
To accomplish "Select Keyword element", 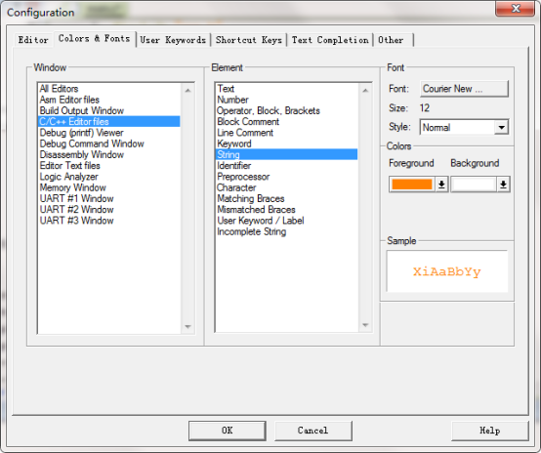I will (x=286, y=144).
